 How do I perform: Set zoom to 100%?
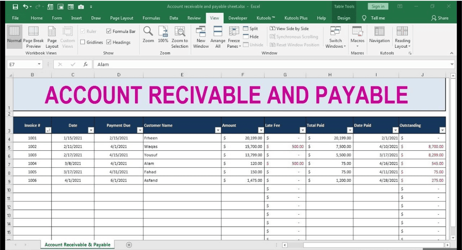tap(163, 34)
